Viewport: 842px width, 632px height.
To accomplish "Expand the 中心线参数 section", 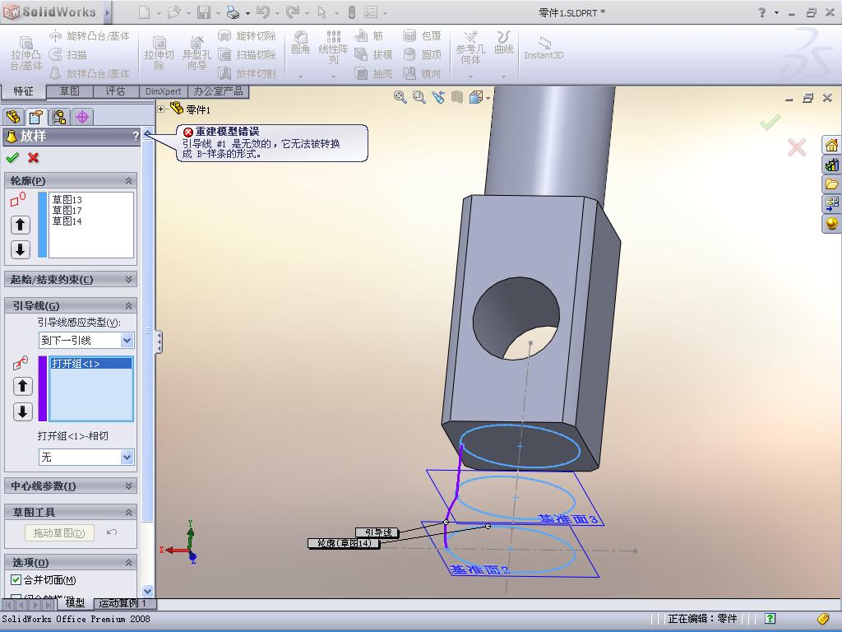I will 128,486.
